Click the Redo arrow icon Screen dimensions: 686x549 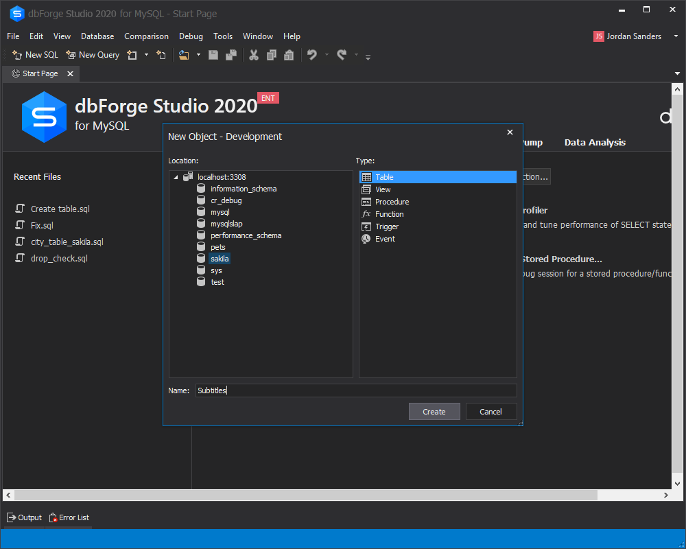[x=342, y=55]
